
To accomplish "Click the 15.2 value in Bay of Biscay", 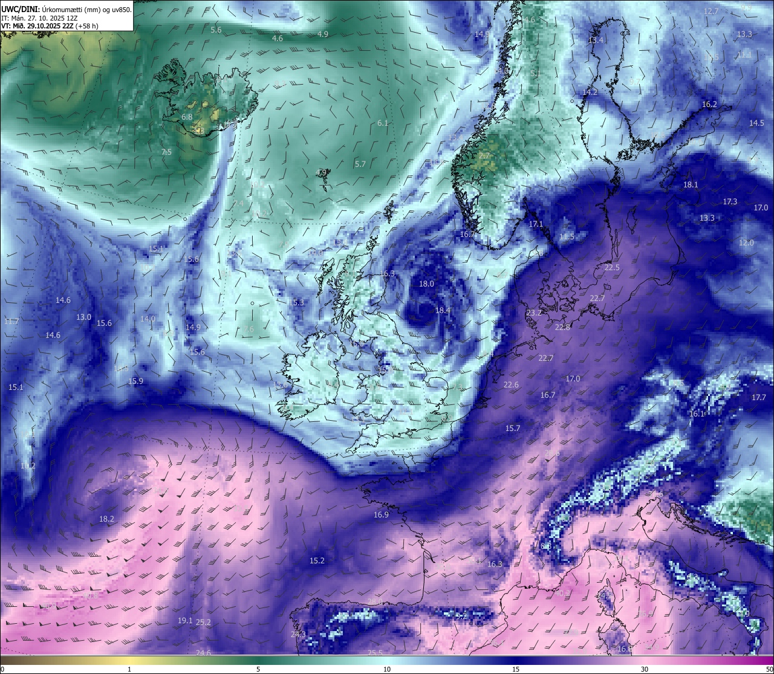I will pyautogui.click(x=317, y=561).
